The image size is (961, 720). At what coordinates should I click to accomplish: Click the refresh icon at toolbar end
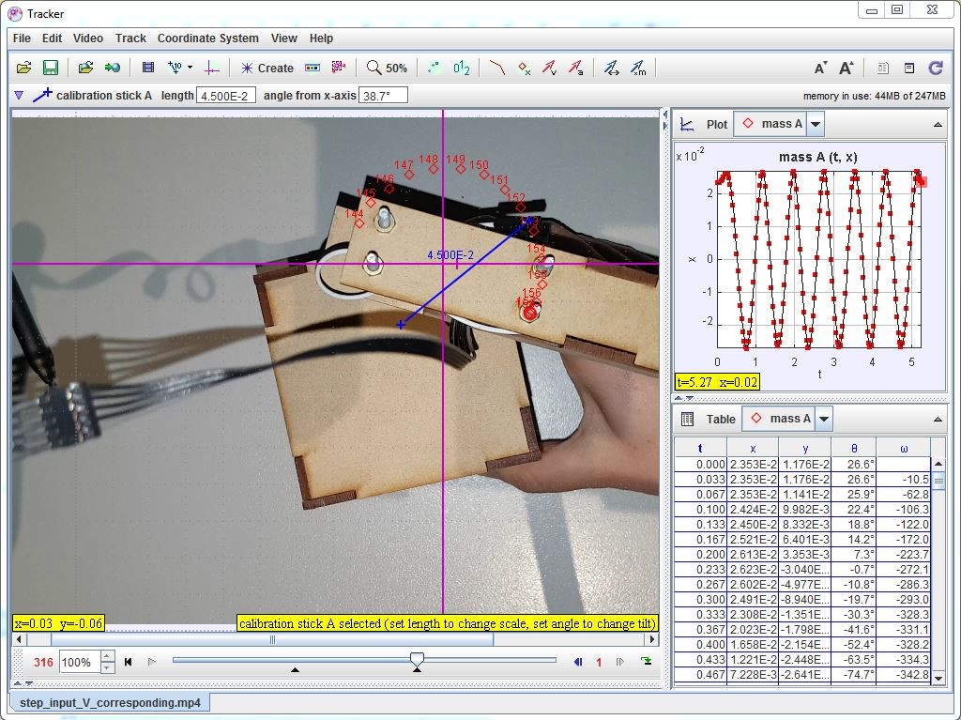click(936, 69)
